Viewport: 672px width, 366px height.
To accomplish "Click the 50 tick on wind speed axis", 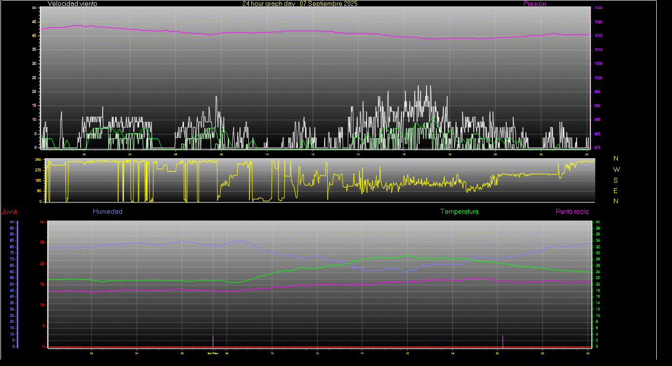I will click(x=33, y=8).
